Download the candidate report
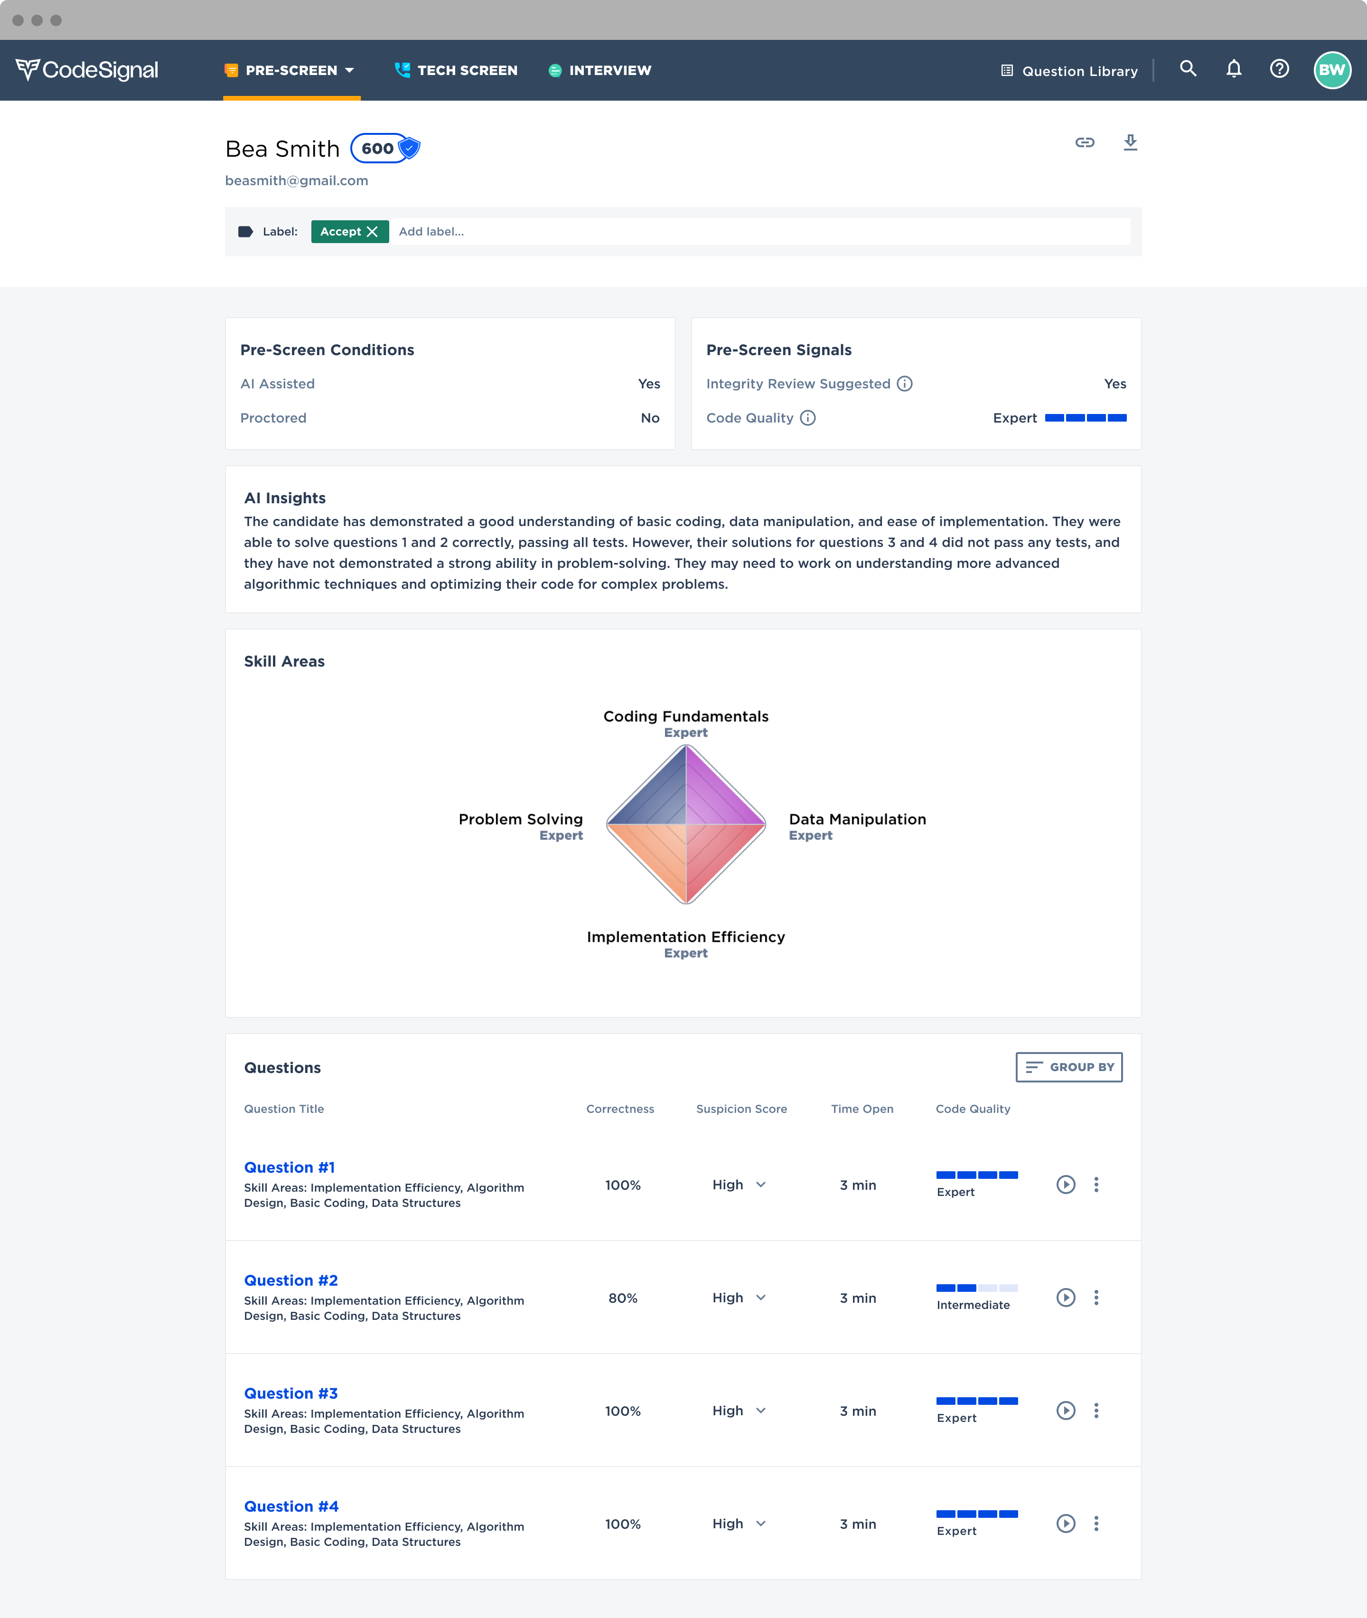Viewport: 1367px width, 1618px height. [1130, 142]
